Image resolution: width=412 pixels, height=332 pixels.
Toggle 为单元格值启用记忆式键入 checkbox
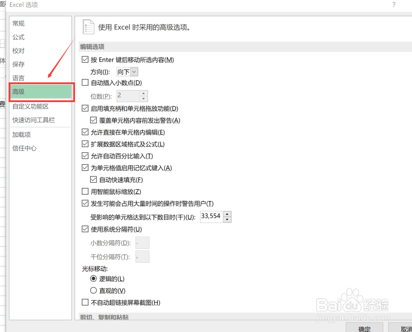point(85,168)
